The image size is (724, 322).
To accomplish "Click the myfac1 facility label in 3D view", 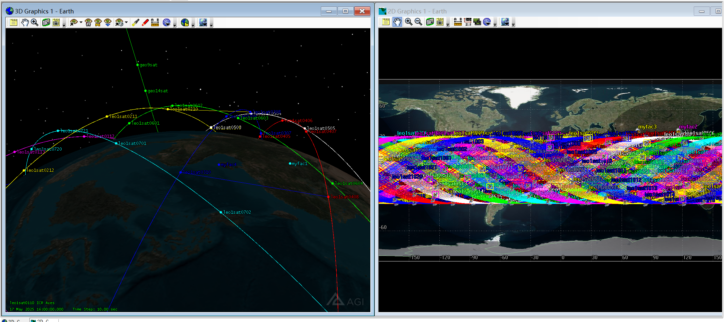I will (x=299, y=163).
